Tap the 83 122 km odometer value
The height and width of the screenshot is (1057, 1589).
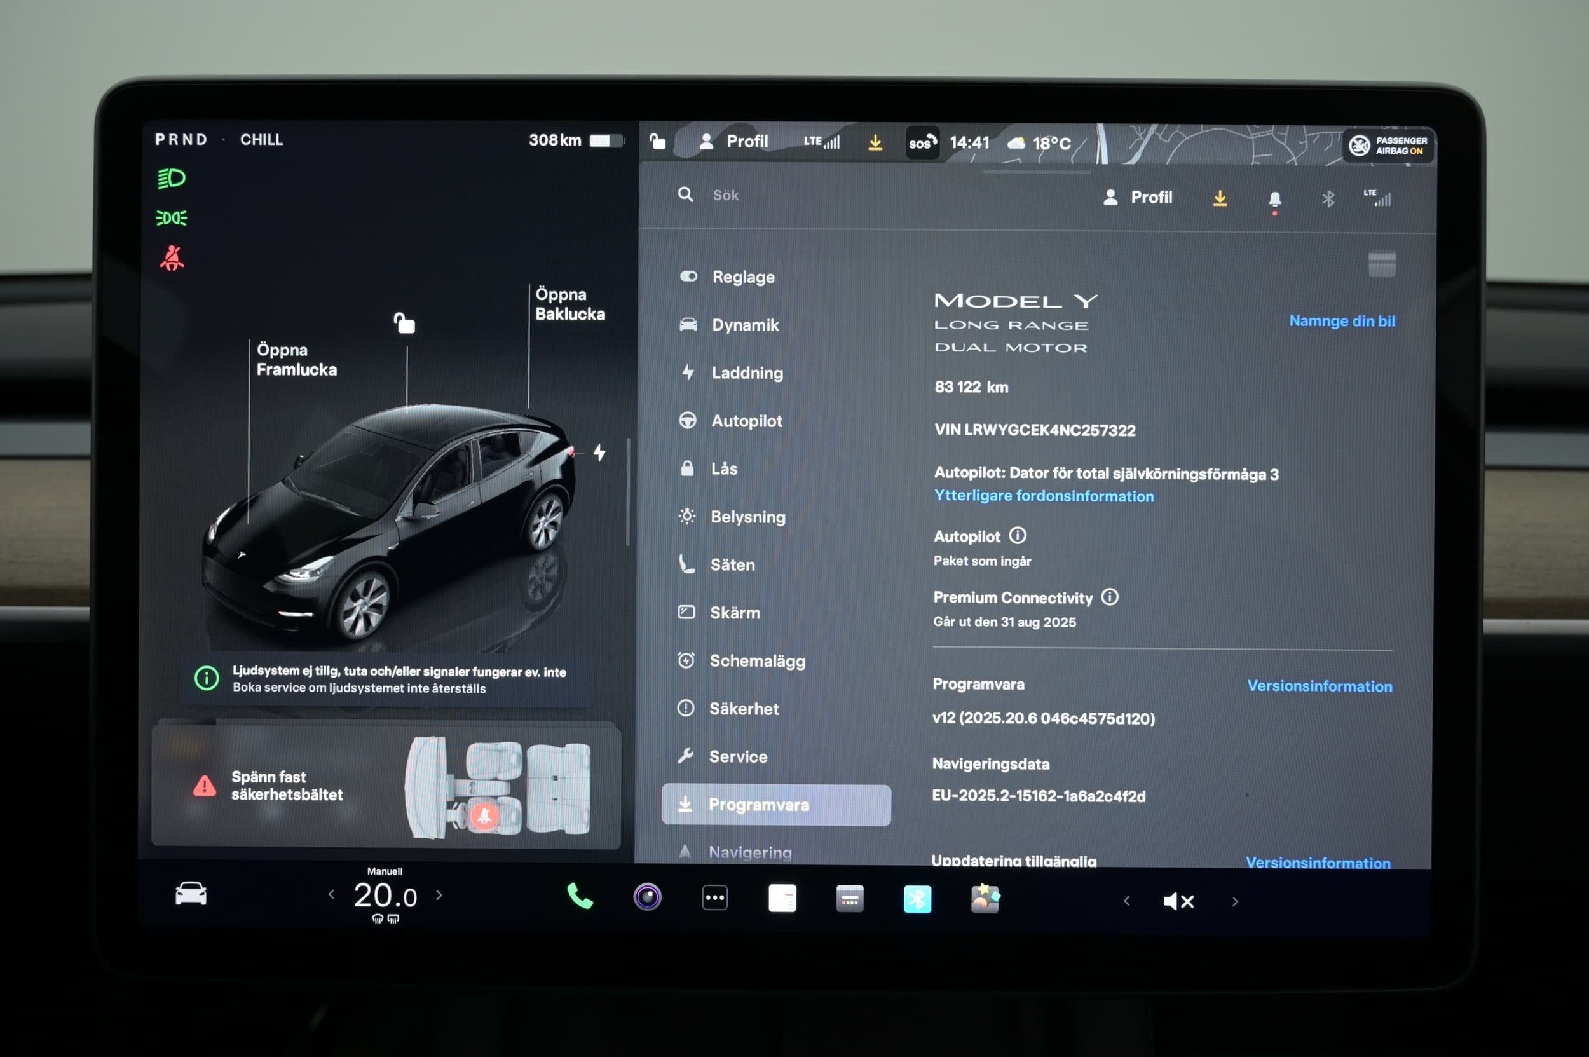pos(971,387)
